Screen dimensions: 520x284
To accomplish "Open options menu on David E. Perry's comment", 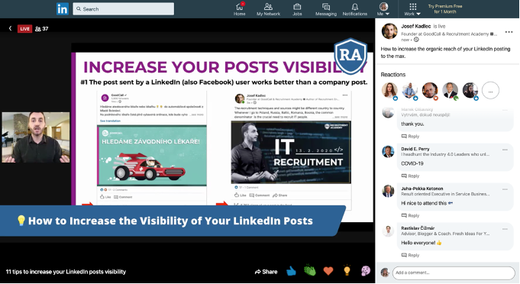I will tap(505, 150).
